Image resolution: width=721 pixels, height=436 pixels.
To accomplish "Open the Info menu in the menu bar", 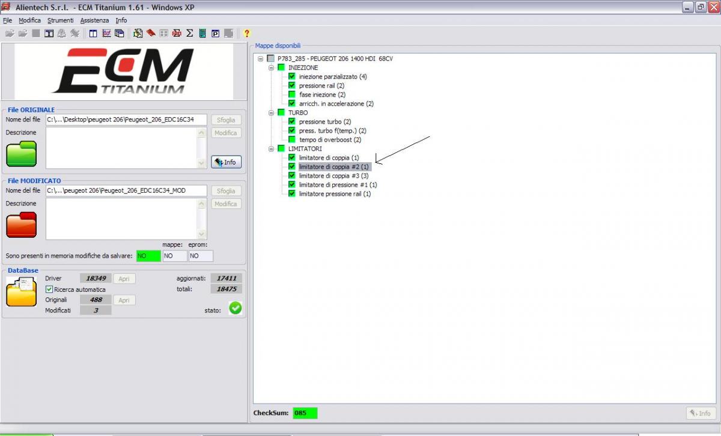I will [x=121, y=20].
